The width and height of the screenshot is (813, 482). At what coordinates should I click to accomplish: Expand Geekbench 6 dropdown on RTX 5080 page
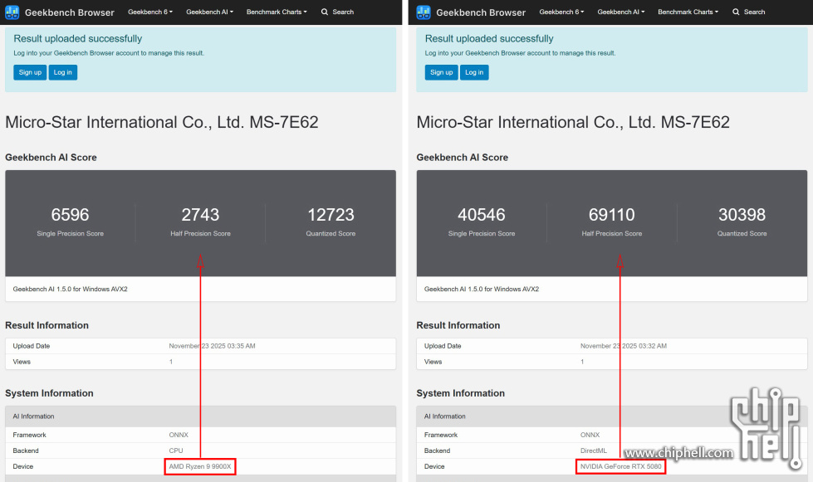tap(561, 12)
